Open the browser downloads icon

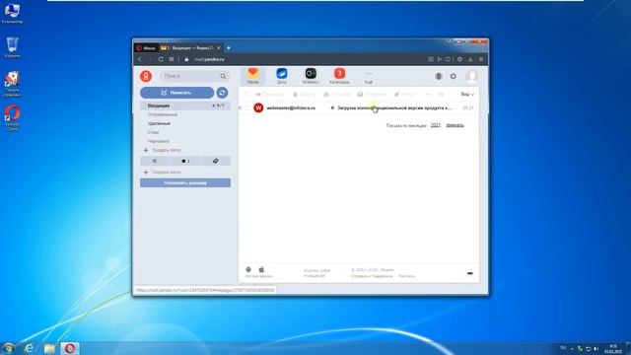pyautogui.click(x=470, y=59)
